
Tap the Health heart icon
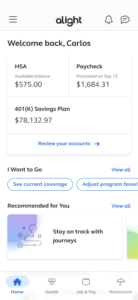click(x=52, y=282)
